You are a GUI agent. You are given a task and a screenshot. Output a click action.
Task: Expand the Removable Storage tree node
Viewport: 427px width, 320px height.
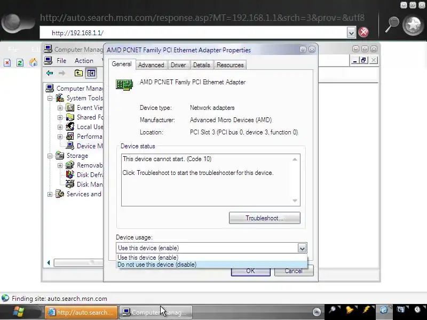coord(60,165)
